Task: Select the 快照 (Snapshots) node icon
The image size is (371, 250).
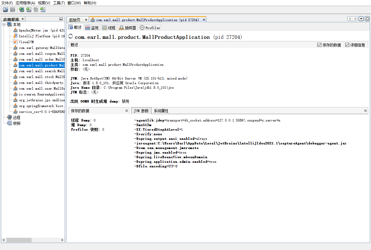Action: click(10, 123)
